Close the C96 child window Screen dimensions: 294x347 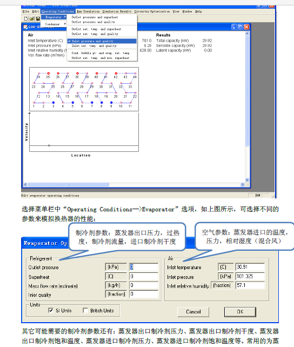click(x=246, y=27)
